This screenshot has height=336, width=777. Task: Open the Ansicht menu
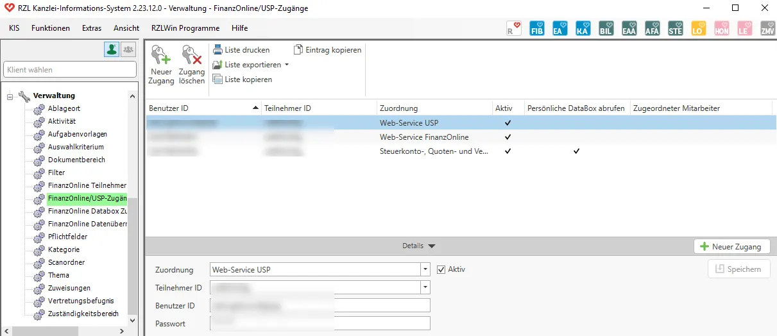click(x=126, y=28)
